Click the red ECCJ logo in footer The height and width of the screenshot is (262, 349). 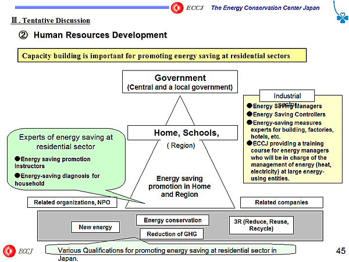(x=9, y=251)
